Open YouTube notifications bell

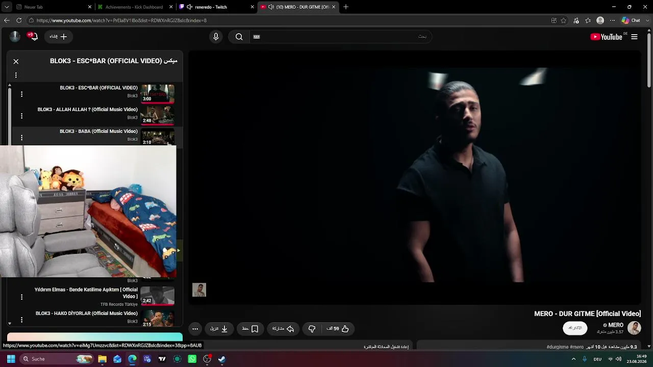click(34, 37)
